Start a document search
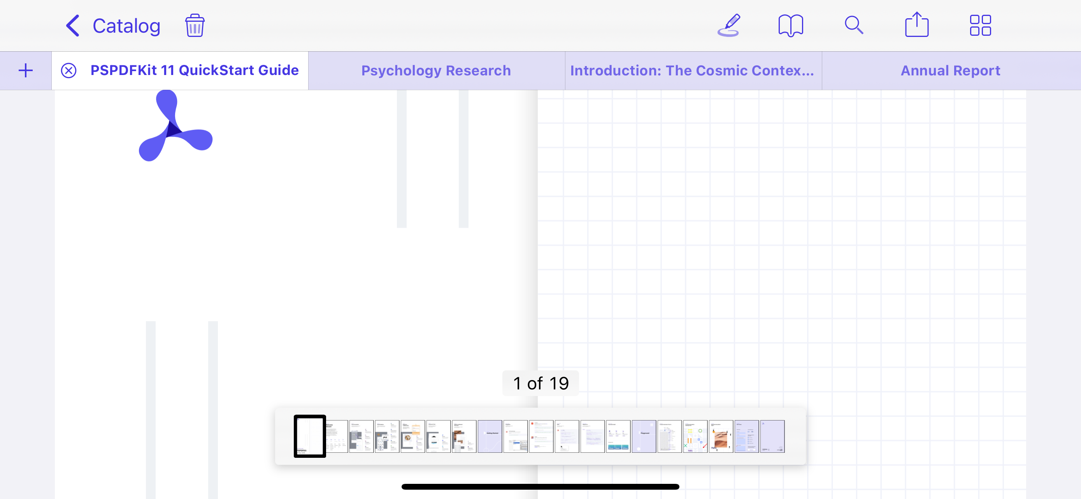The height and width of the screenshot is (499, 1081). coord(853,25)
